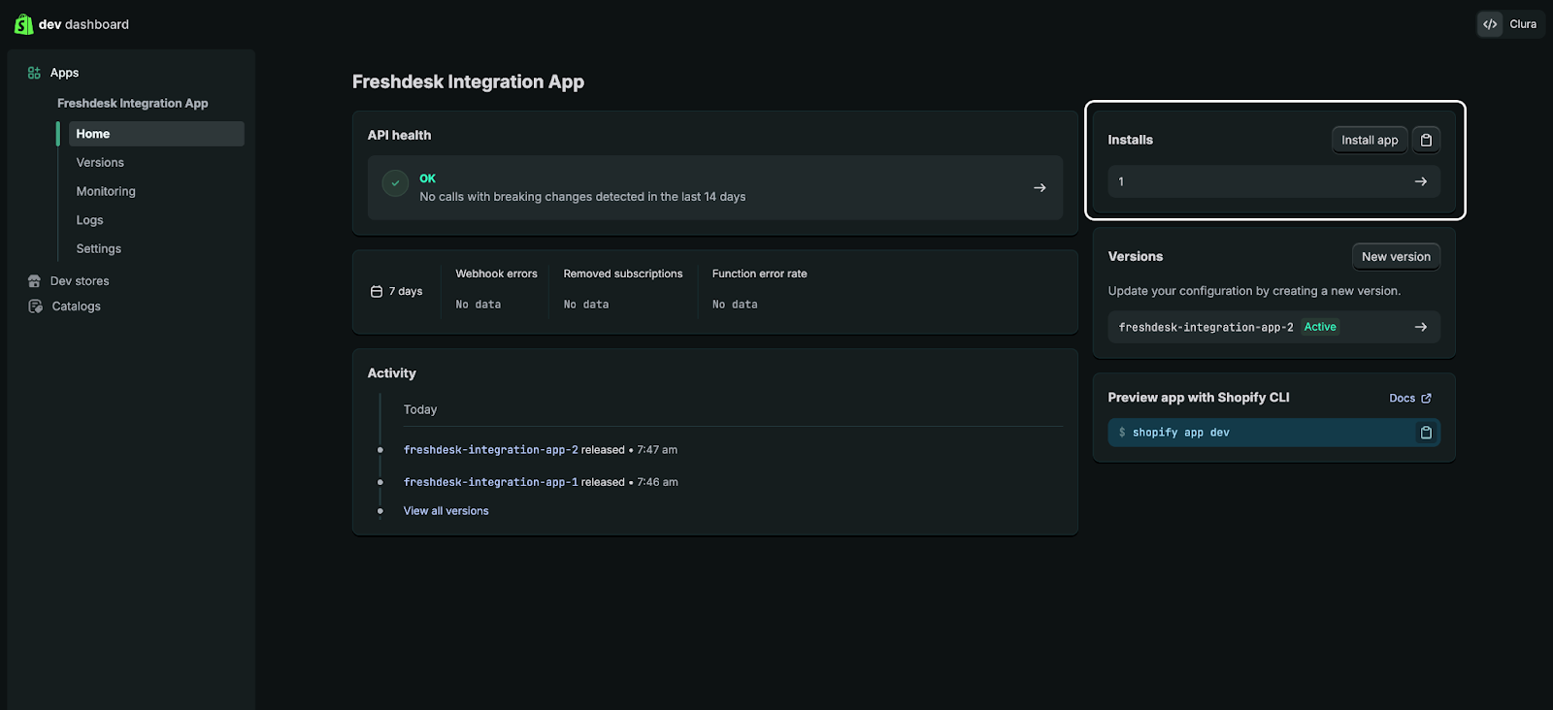Click the shopify app dev command text
The width and height of the screenshot is (1553, 710).
pos(1180,433)
